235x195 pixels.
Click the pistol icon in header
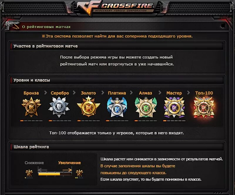12,26
